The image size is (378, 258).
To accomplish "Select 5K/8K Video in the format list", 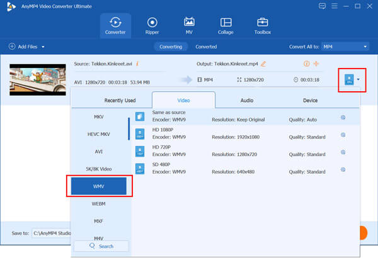I will [99, 169].
